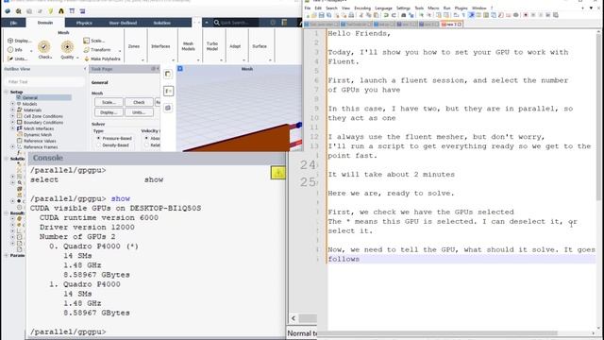Click the Scale... button in Task Page
Viewport: 604px width, 340px height.
pos(109,102)
